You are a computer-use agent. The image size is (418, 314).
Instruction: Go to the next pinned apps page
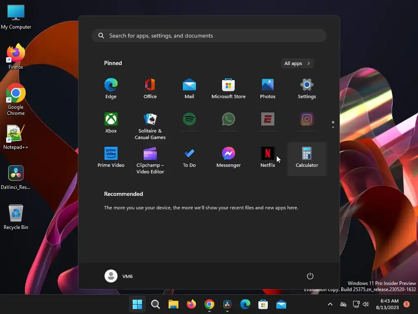[x=333, y=127]
